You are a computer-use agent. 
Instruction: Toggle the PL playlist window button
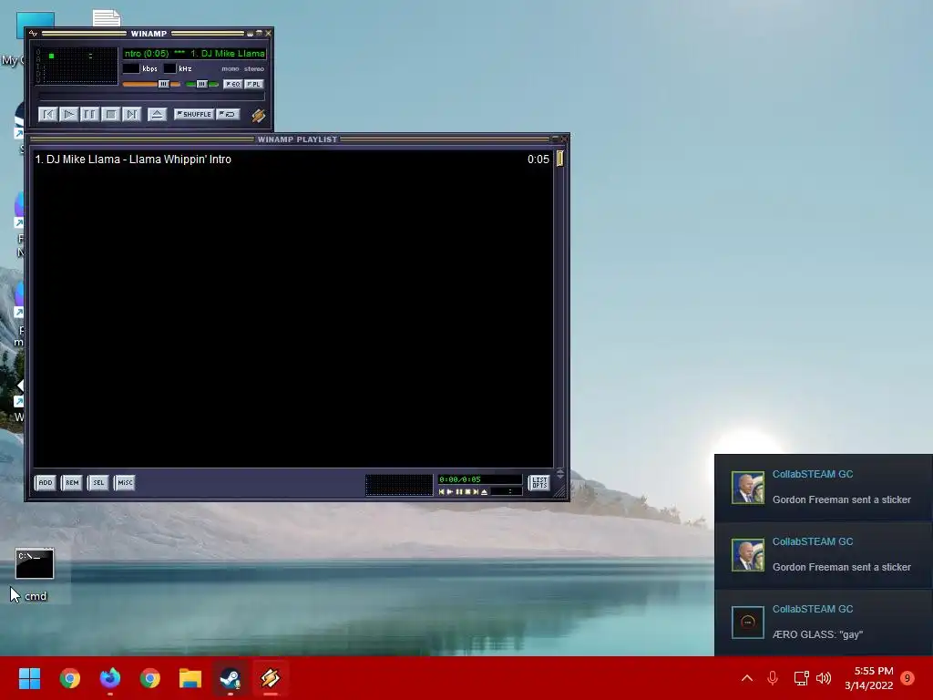pos(254,84)
